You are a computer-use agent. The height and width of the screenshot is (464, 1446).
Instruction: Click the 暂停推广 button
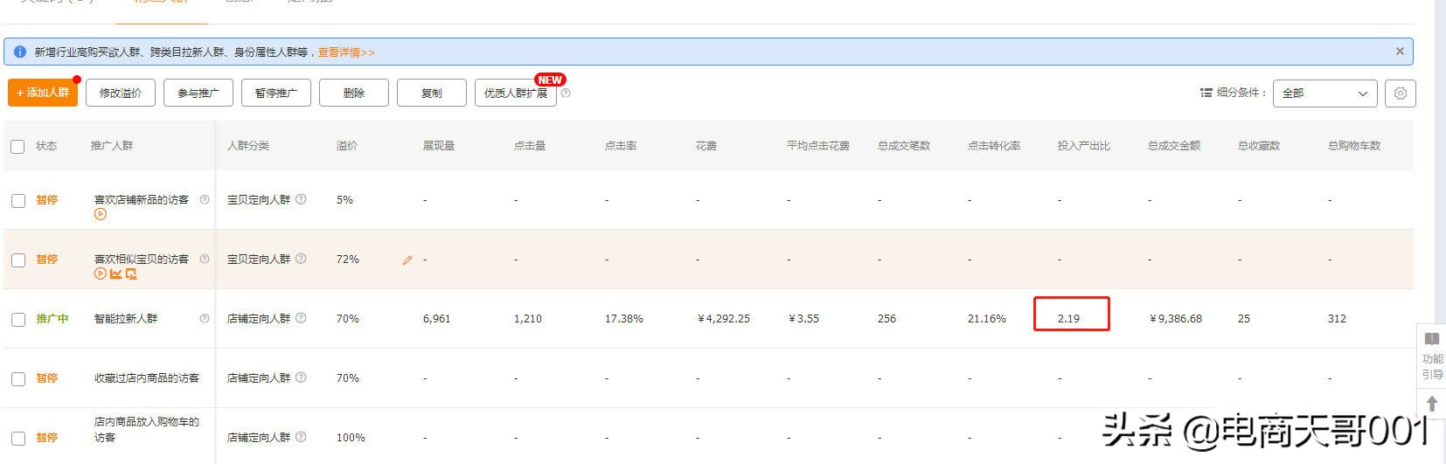coord(276,93)
